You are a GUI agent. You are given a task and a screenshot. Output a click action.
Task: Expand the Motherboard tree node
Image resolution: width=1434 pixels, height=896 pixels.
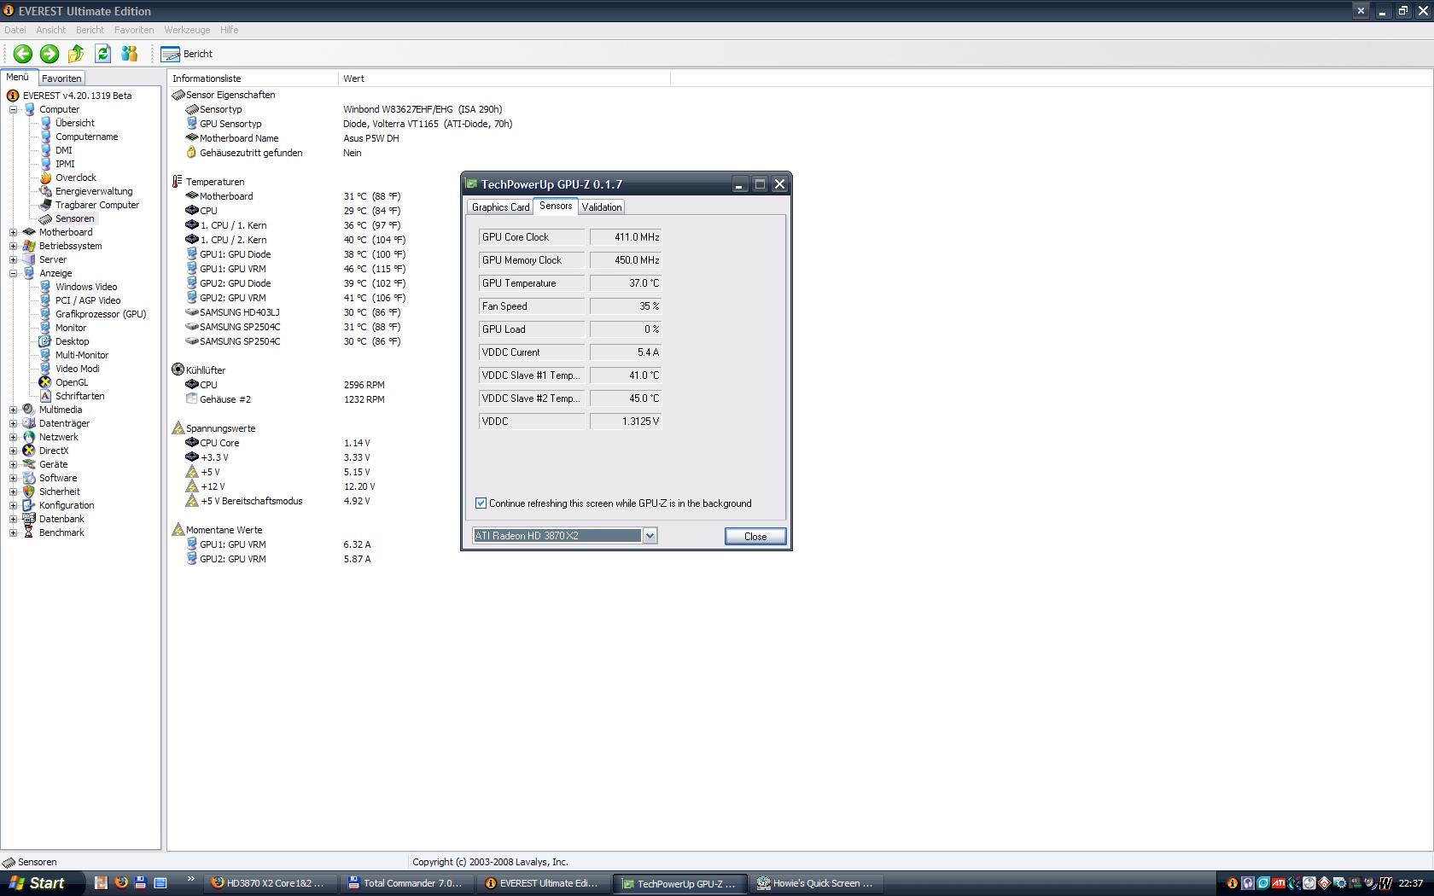[13, 232]
